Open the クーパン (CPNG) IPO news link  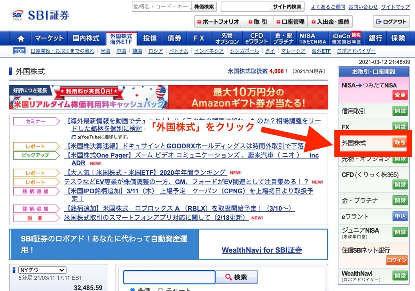coord(189,195)
